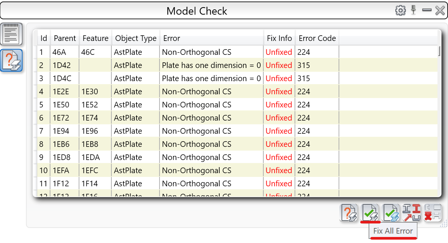This screenshot has height=243, width=448.
Task: Open the notepad report tab in sidebar
Action: [11, 34]
